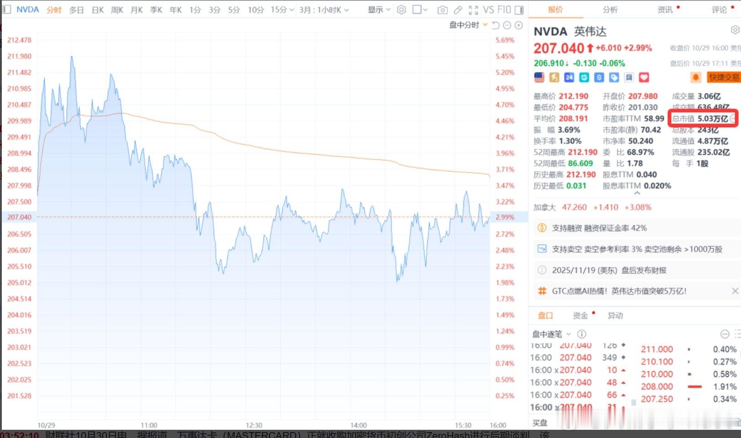This screenshot has width=741, height=438.
Task: Toggle the left sidebar panel icon
Action: (x=7, y=10)
